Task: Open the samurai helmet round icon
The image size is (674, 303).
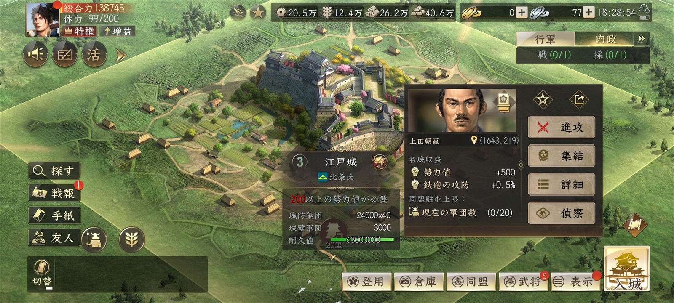Action: click(x=94, y=239)
